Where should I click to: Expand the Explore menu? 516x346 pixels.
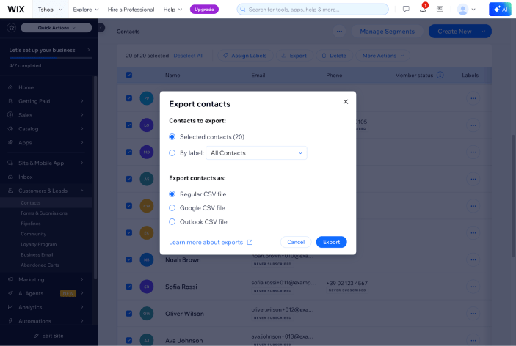coord(86,10)
